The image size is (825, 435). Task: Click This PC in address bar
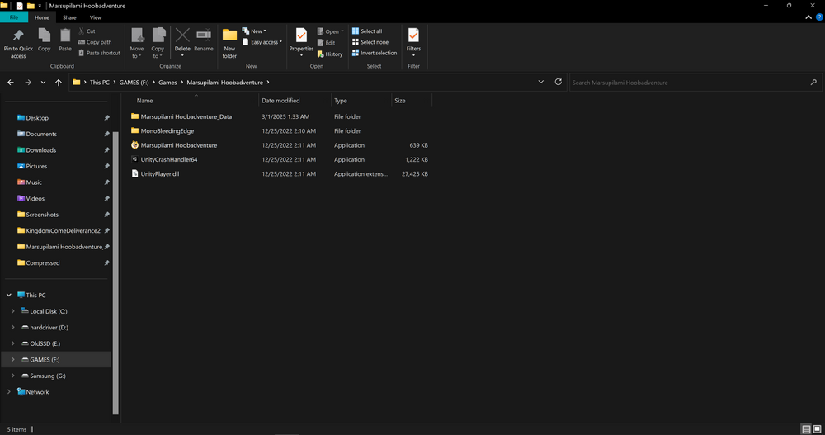point(100,83)
